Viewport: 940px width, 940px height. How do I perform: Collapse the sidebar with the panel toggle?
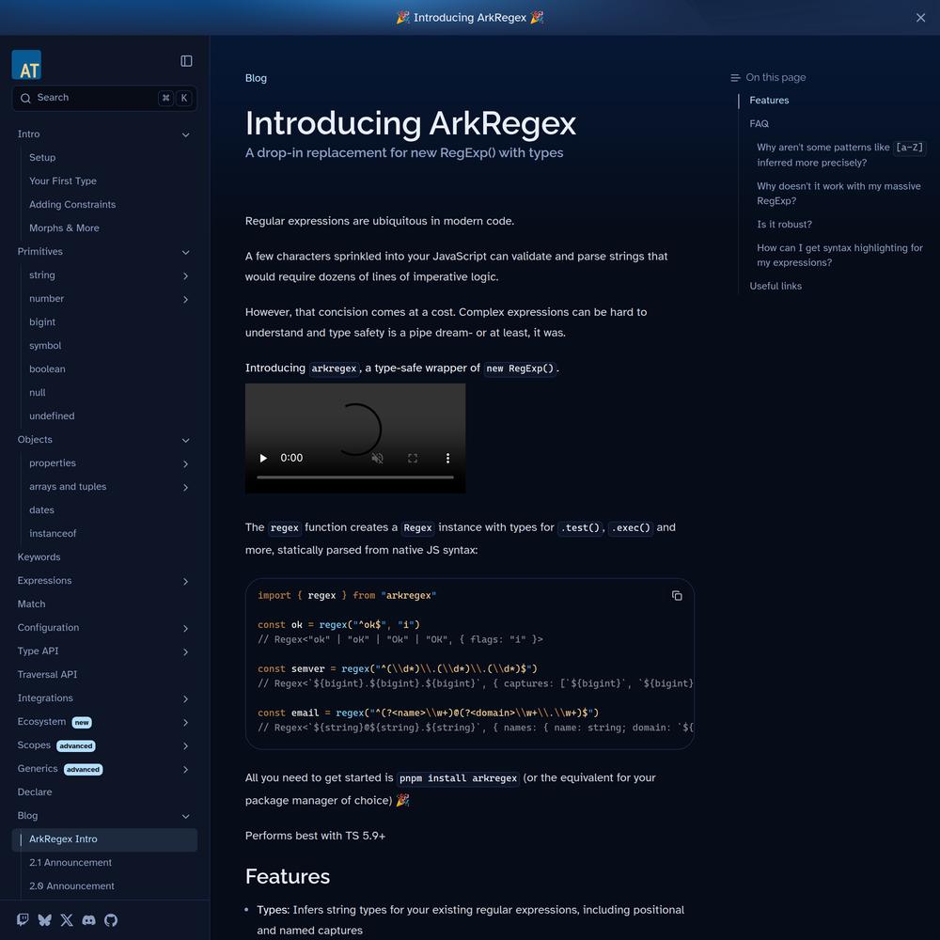pyautogui.click(x=186, y=61)
